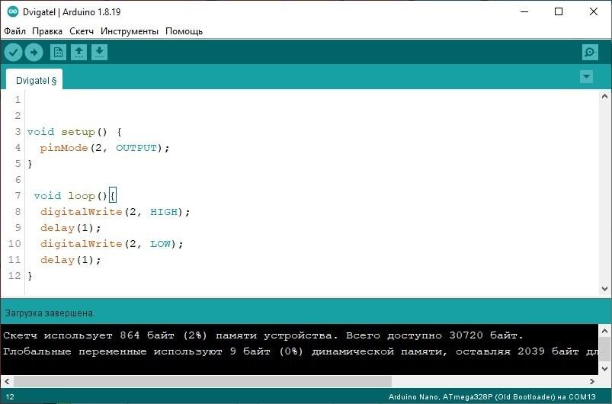Click the 'HIGH' constant

pos(164,212)
